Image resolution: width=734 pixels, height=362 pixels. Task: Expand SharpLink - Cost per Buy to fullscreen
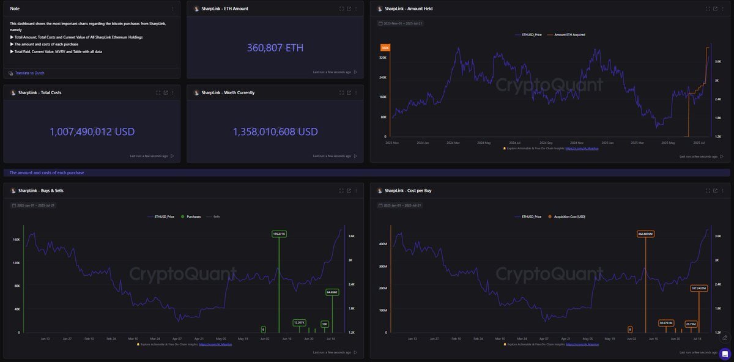point(708,190)
